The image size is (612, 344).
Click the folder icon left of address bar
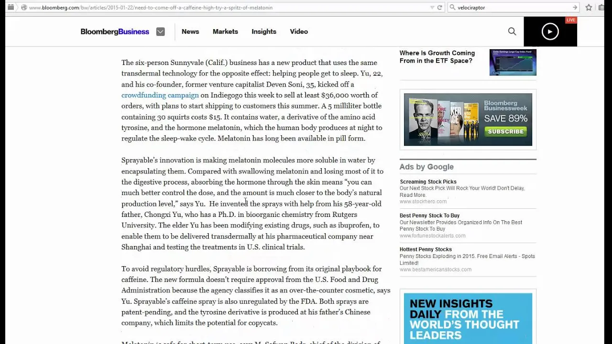pos(11,7)
